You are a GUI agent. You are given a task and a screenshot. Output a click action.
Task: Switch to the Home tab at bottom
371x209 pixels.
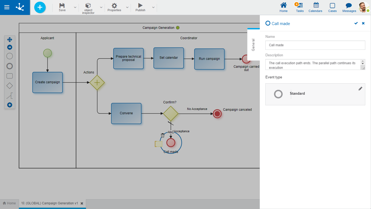pyautogui.click(x=9, y=203)
